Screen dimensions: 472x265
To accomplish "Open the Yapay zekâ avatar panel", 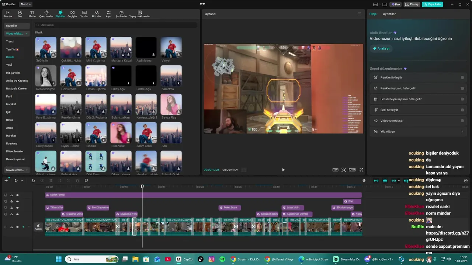I will (x=140, y=14).
